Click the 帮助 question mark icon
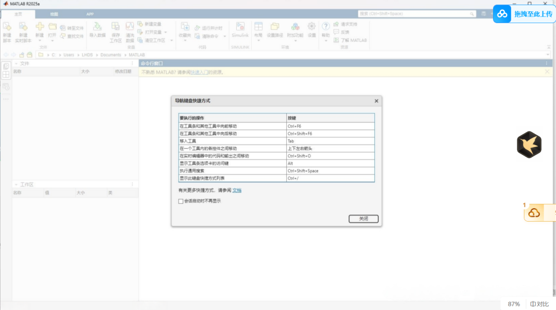This screenshot has width=556, height=310. coord(325,26)
